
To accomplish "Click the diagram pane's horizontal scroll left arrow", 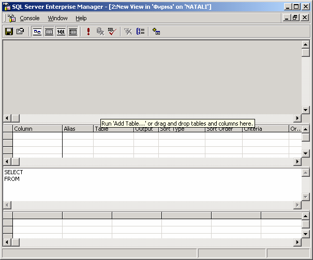I will click(7, 118).
